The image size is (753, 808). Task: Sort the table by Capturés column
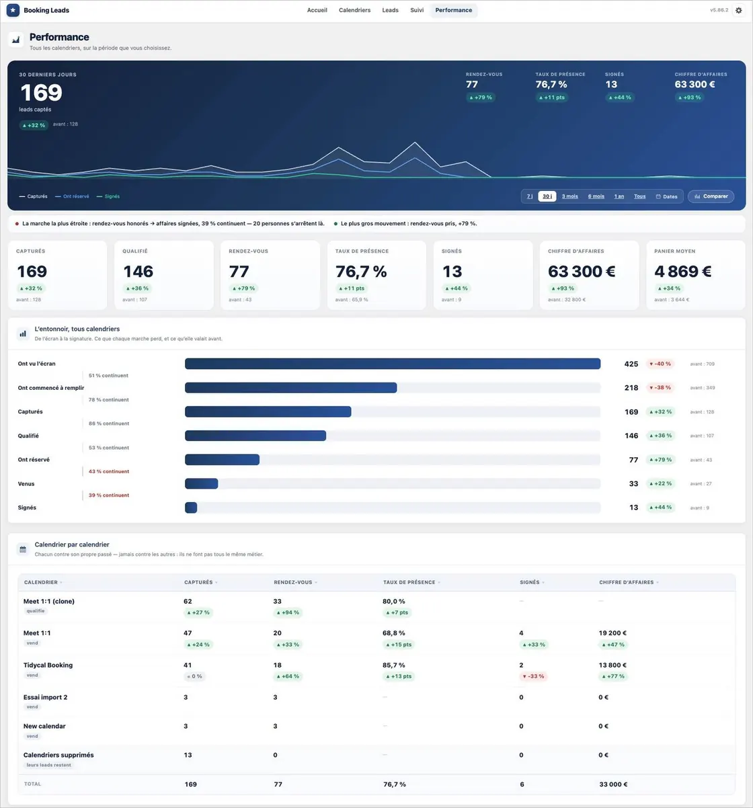coord(201,582)
